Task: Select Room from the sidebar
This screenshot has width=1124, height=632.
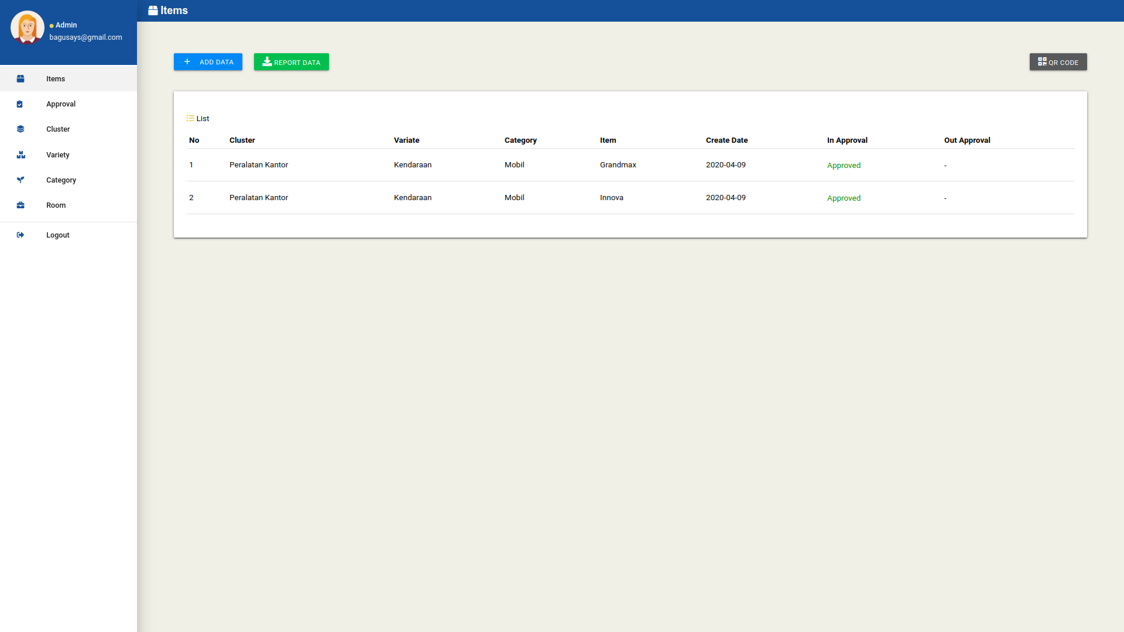Action: click(56, 205)
